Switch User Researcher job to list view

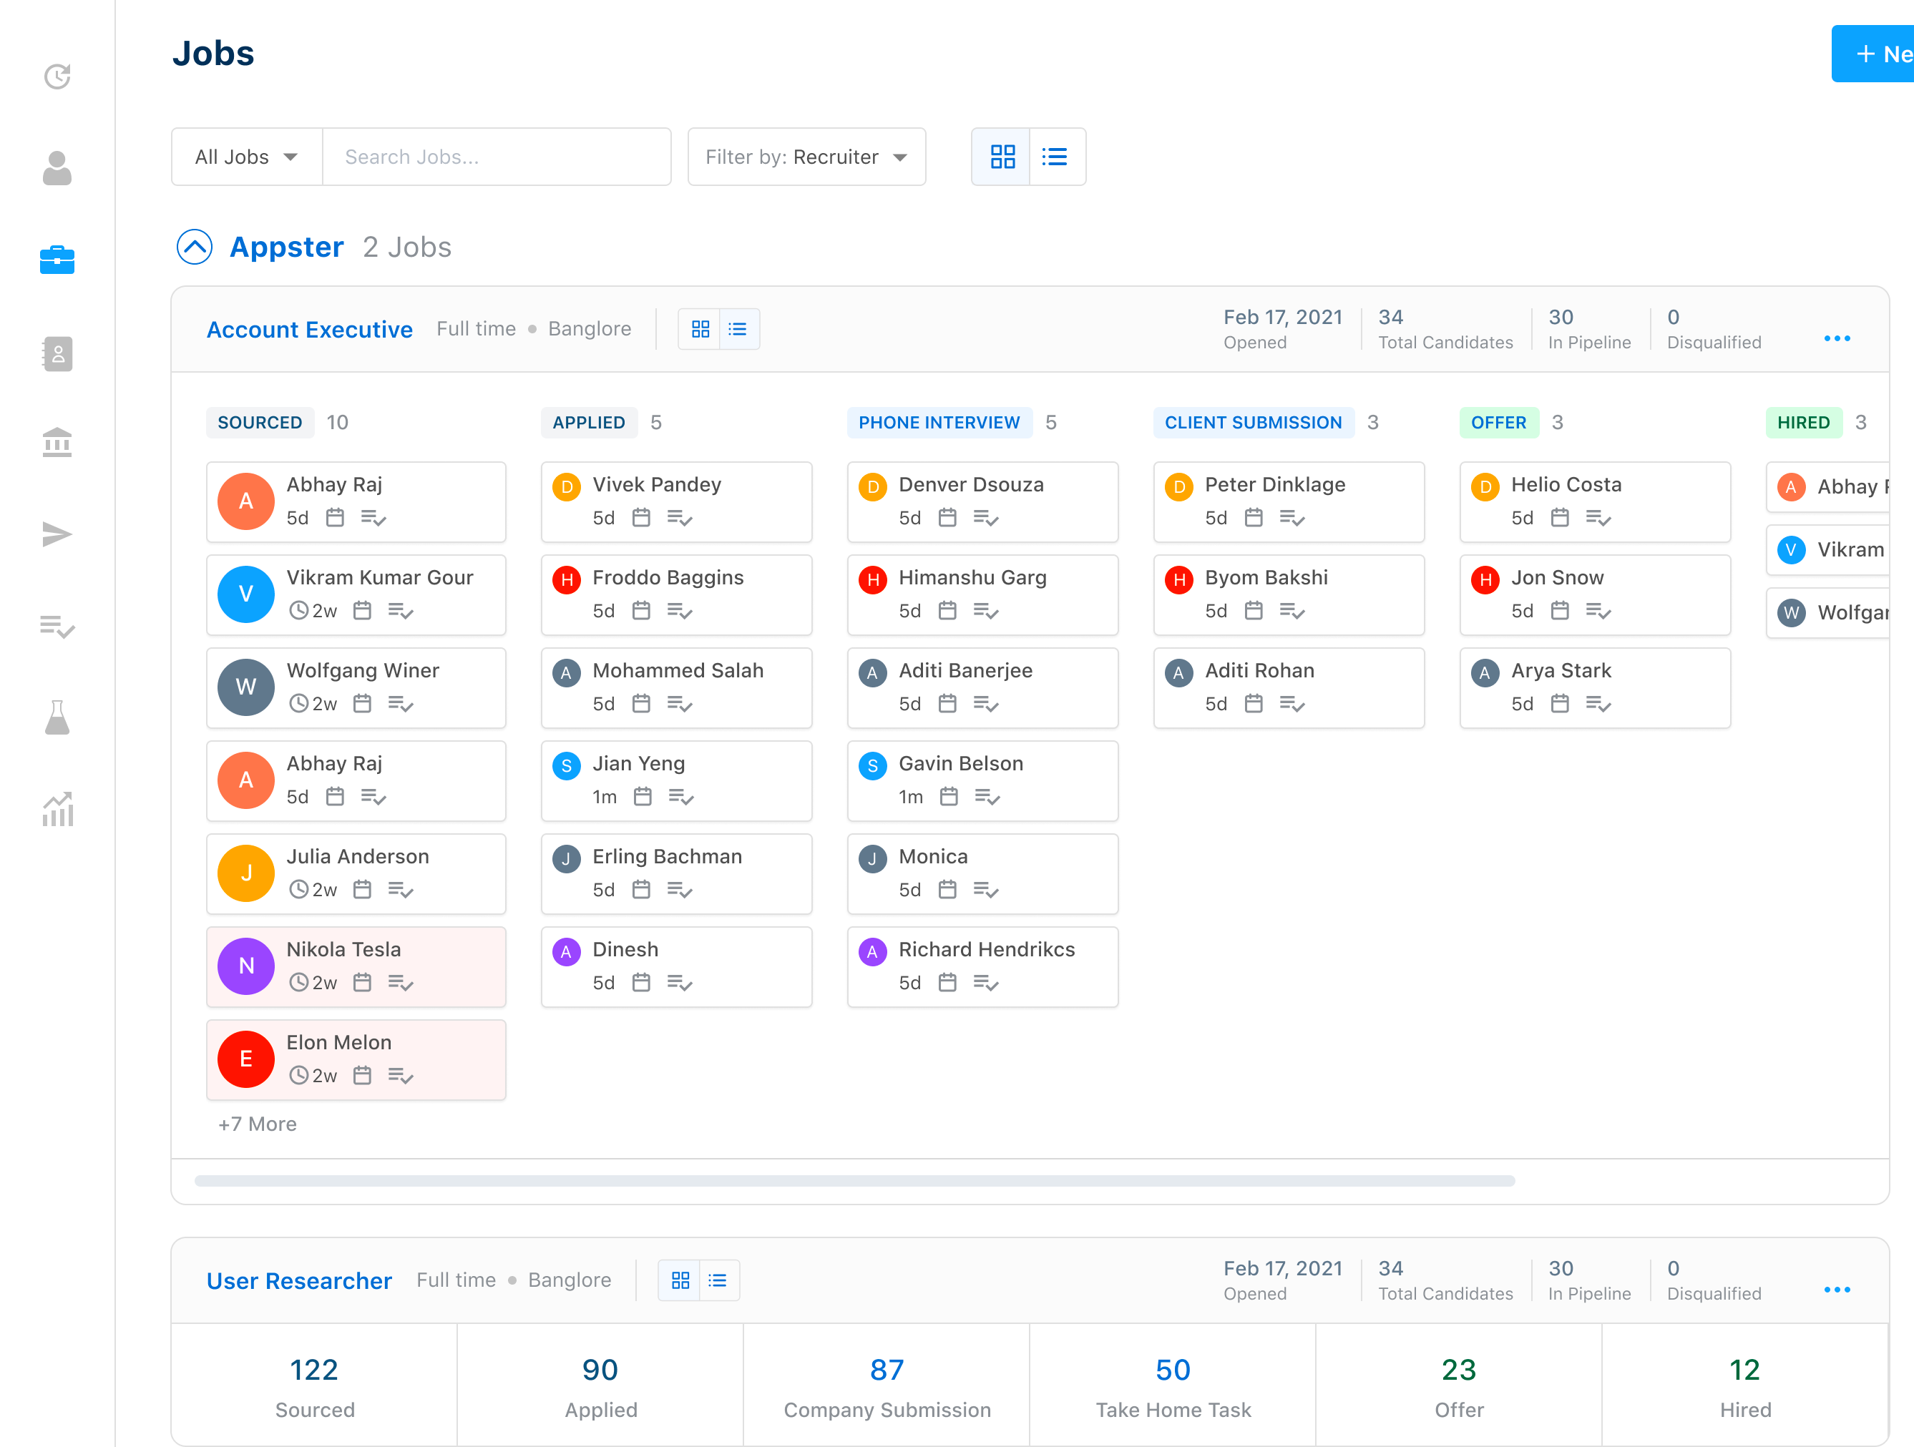tap(718, 1280)
